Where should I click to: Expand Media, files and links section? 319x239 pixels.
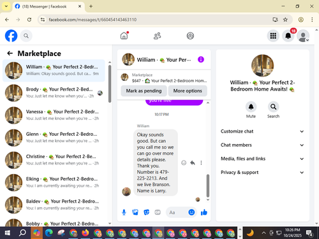(x=262, y=159)
